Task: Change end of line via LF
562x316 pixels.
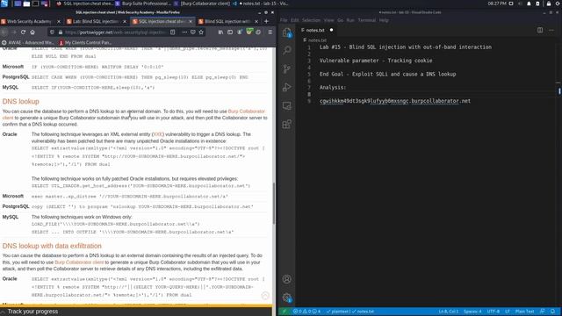Action: (508, 312)
